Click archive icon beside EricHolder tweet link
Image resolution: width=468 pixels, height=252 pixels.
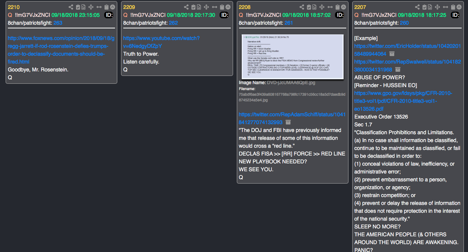392,54
